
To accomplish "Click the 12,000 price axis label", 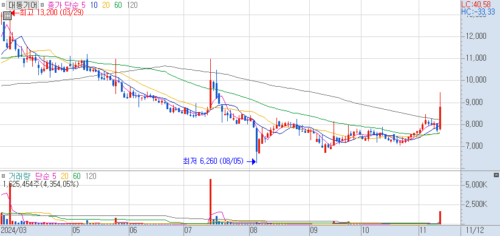I will 476,36.
